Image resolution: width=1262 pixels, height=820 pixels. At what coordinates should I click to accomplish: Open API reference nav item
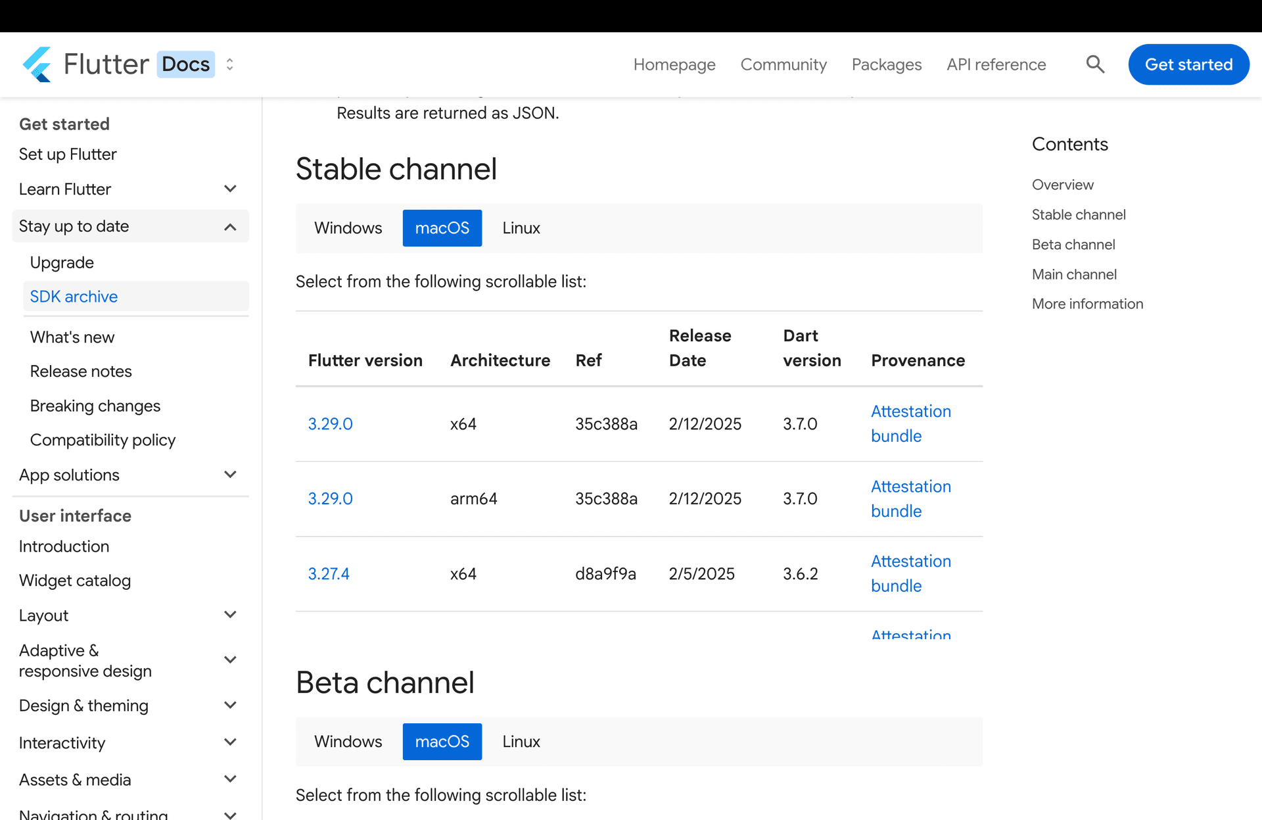pos(996,64)
